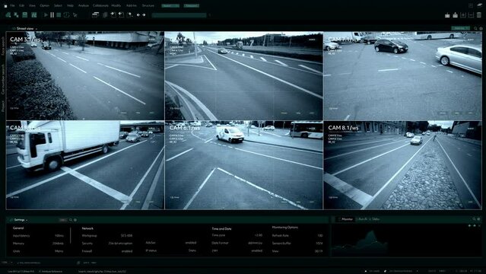Click the Workgroup SES-008 value

(x=126, y=235)
